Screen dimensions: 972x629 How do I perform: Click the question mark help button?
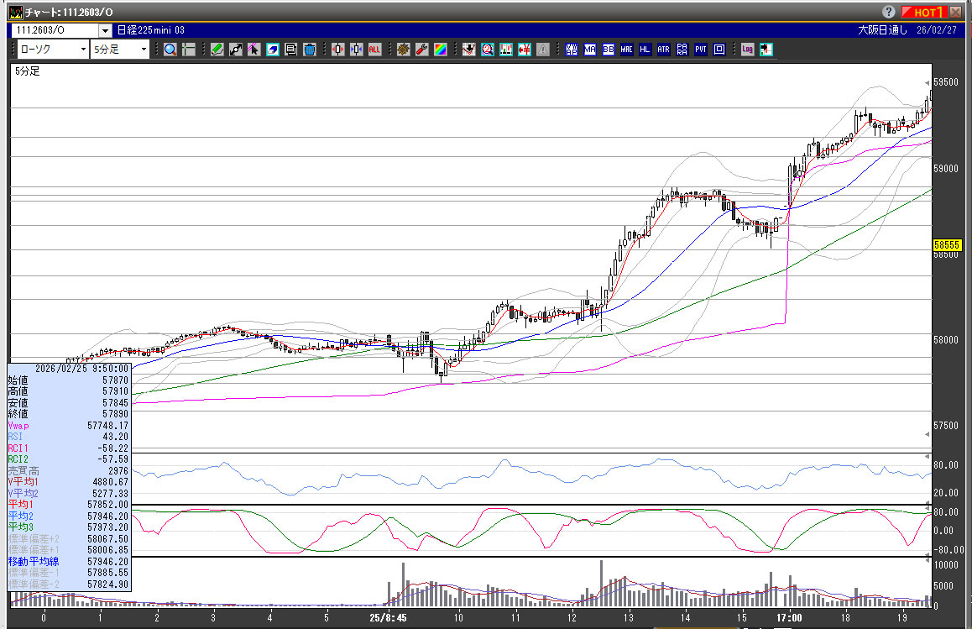[888, 12]
